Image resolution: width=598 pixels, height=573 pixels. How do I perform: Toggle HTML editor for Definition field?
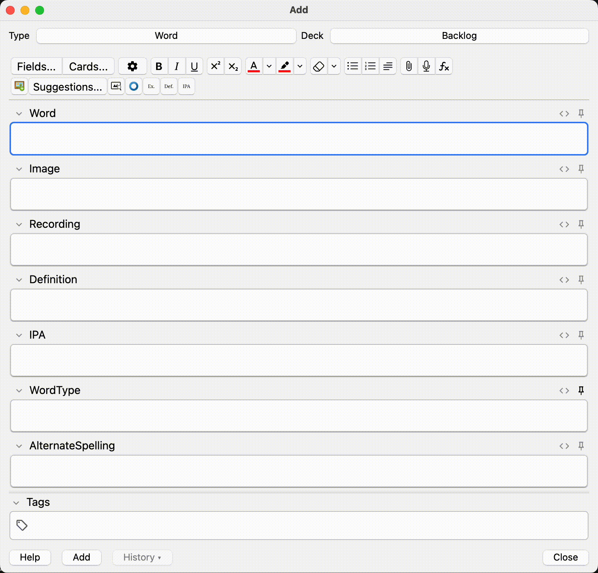(564, 280)
